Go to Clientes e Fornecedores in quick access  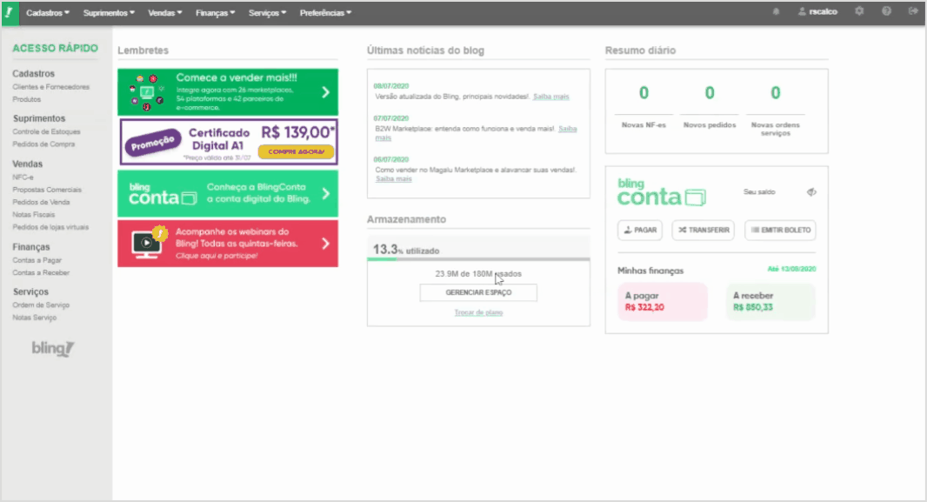coord(50,87)
